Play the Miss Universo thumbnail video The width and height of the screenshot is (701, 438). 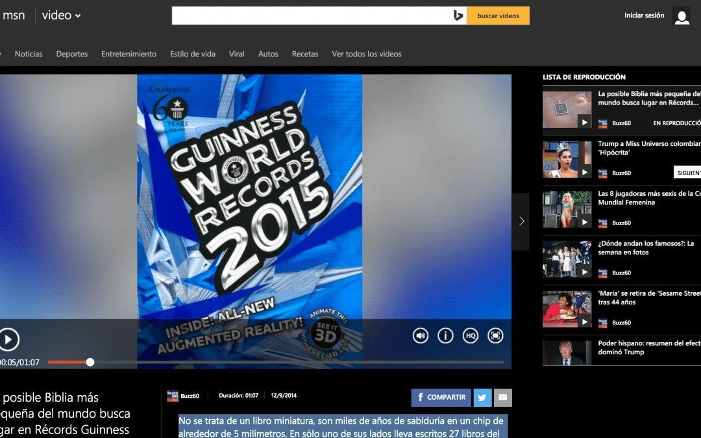(567, 159)
